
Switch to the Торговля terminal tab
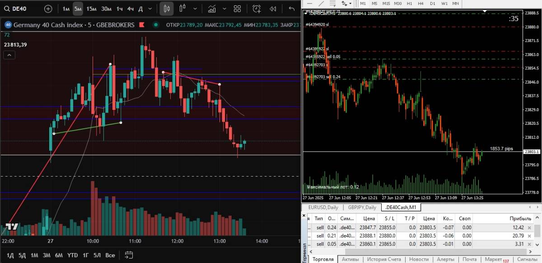(323, 259)
